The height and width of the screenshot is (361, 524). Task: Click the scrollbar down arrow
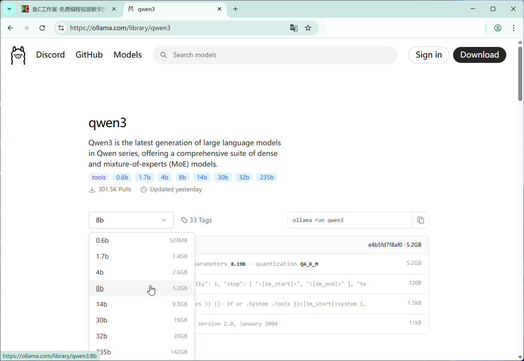tap(520, 357)
